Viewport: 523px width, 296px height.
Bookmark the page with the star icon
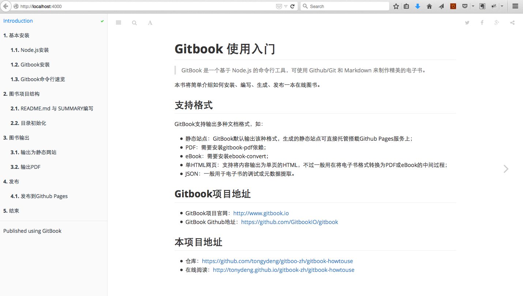click(x=396, y=6)
